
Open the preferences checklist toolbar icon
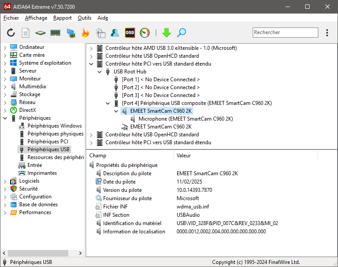tap(101, 33)
